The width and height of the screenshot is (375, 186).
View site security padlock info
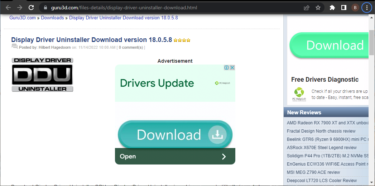point(46,8)
